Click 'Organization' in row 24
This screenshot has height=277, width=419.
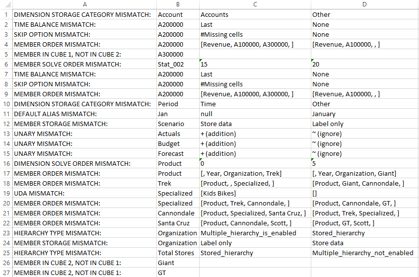178,243
